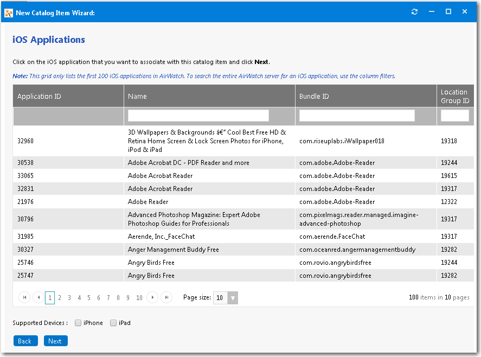Sort by the Application ID column header
This screenshot has width=481, height=357.
[39, 96]
